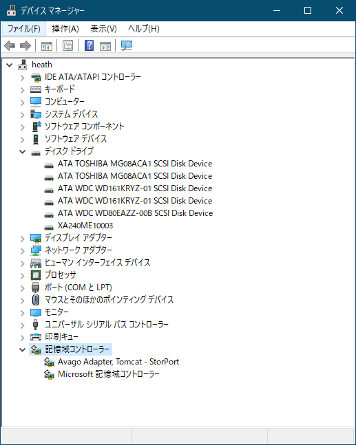
Task: Click the show/hide action pane toolbar icon
Action: point(105,45)
